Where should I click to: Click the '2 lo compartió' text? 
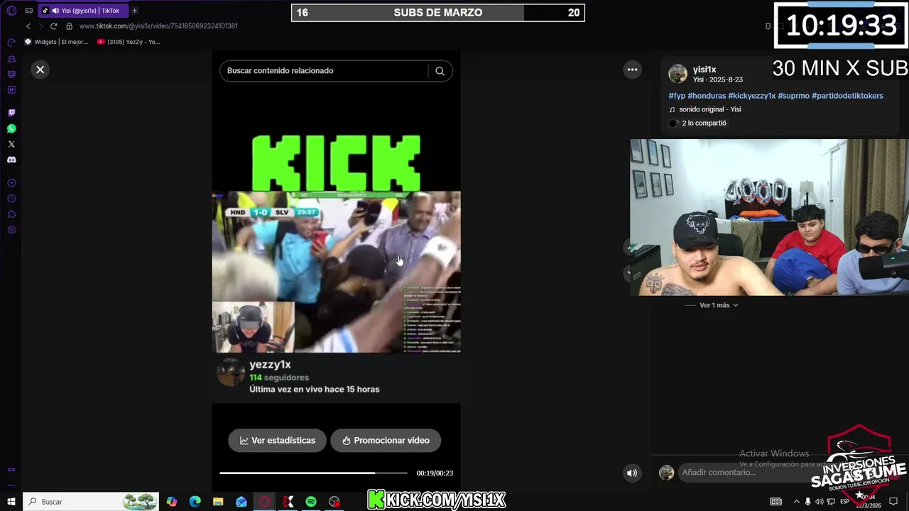coord(704,123)
